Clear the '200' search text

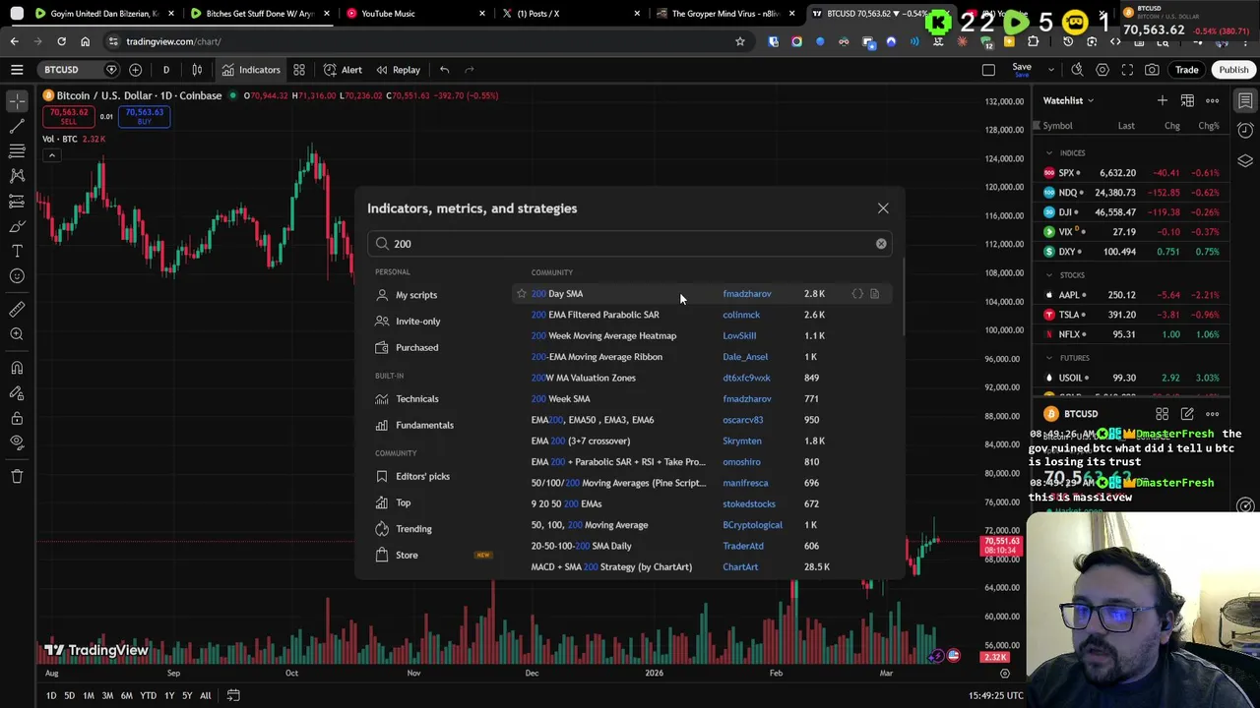(881, 244)
